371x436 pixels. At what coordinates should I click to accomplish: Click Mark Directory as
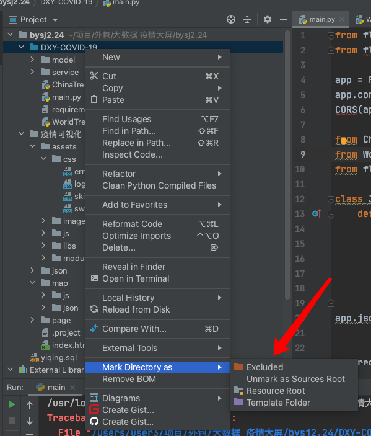point(157,367)
